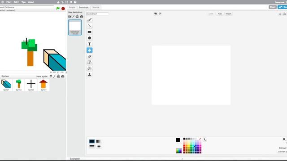Image resolution: width=287 pixels, height=161 pixels.
Task: Click the Duplicate stamp icon in top toolbar
Action: click(58, 2)
